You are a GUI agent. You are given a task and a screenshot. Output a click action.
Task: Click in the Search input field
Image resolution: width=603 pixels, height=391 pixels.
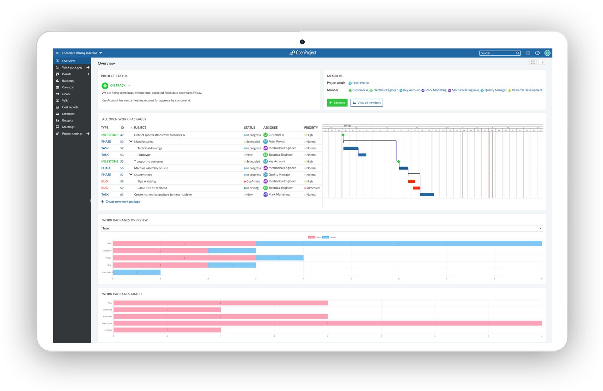497,53
